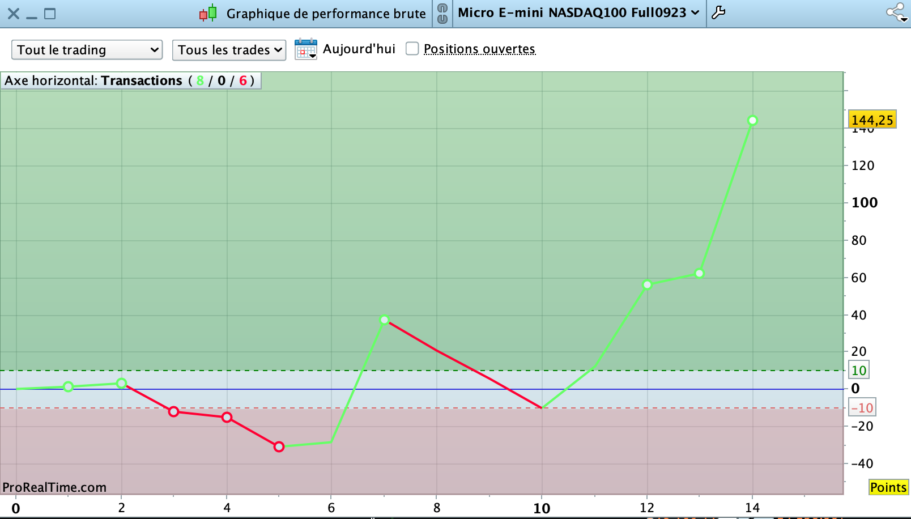Select the data point at transaction 2
Image resolution: width=911 pixels, height=519 pixels.
tap(121, 384)
